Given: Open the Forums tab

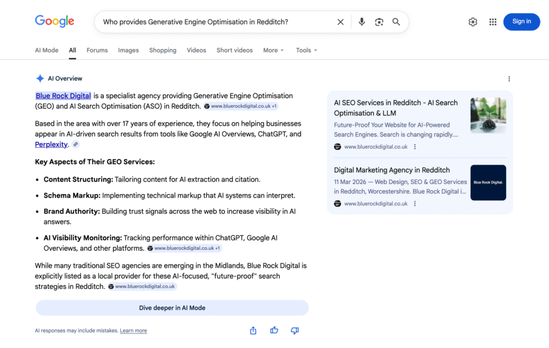Looking at the screenshot, I should 97,50.
